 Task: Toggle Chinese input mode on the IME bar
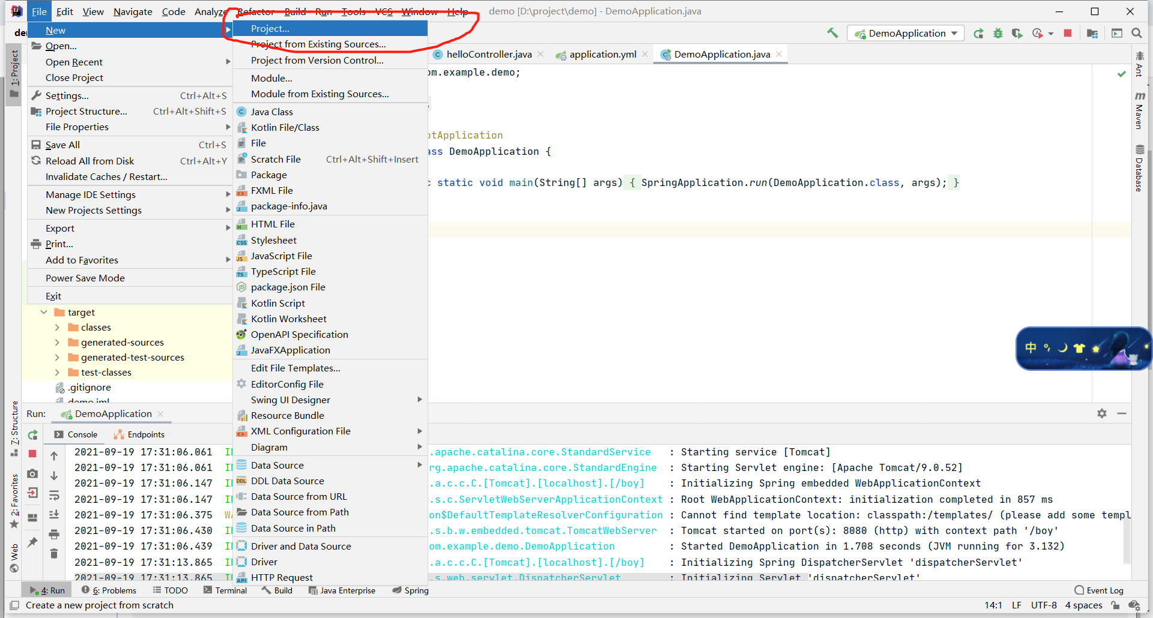(x=1031, y=348)
